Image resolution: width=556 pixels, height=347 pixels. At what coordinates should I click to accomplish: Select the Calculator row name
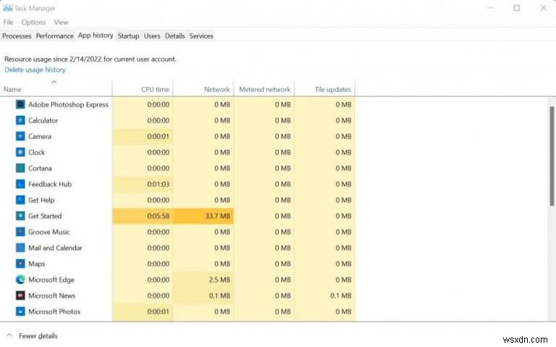(43, 121)
